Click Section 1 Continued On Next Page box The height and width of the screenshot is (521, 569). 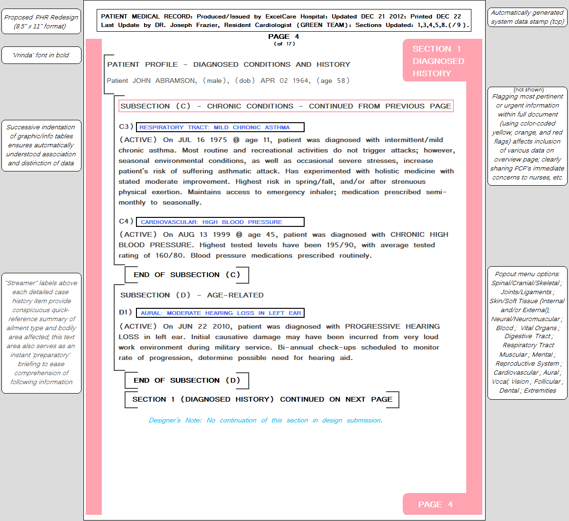[262, 399]
